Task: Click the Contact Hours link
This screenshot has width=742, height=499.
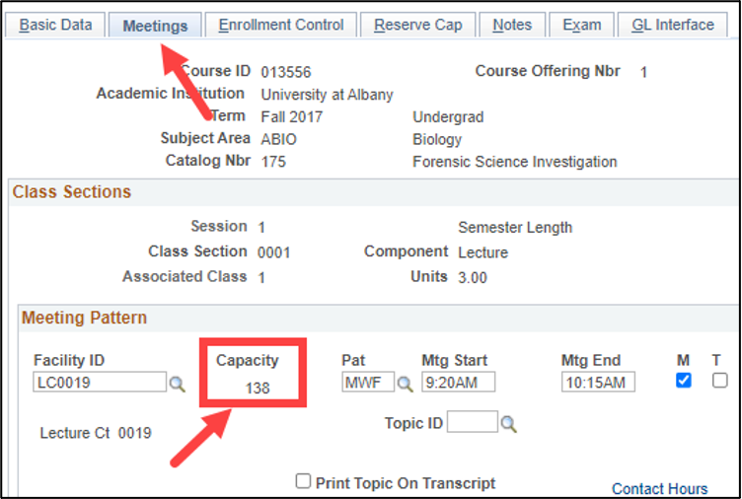Action: (x=659, y=489)
